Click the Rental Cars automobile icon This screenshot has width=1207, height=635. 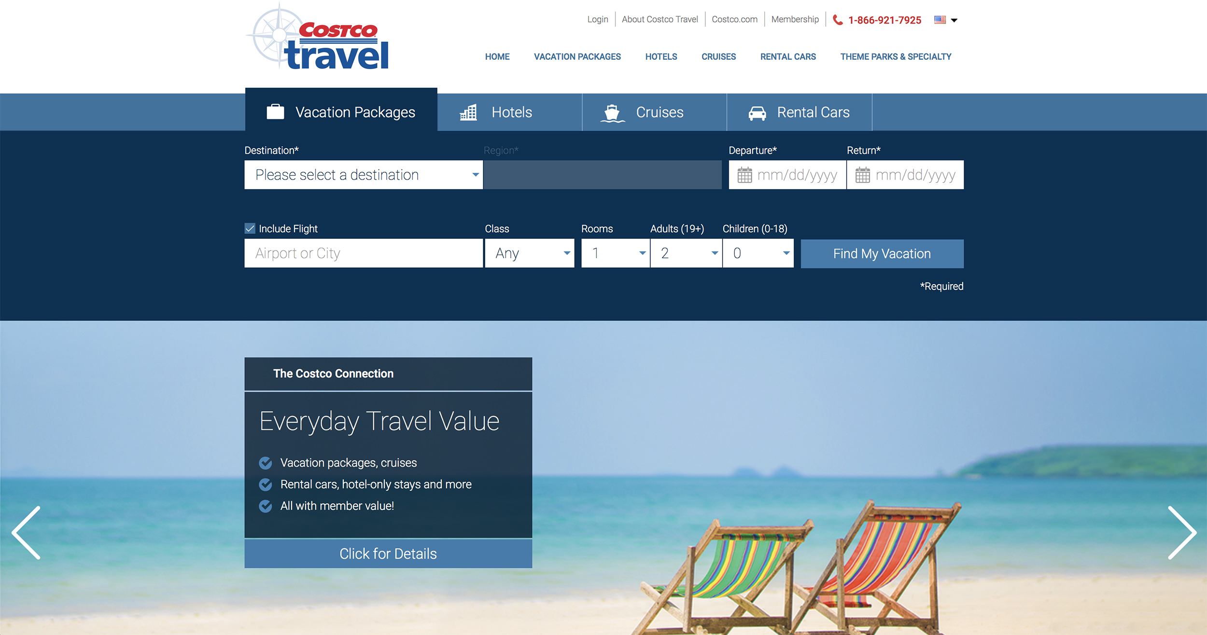coord(754,111)
